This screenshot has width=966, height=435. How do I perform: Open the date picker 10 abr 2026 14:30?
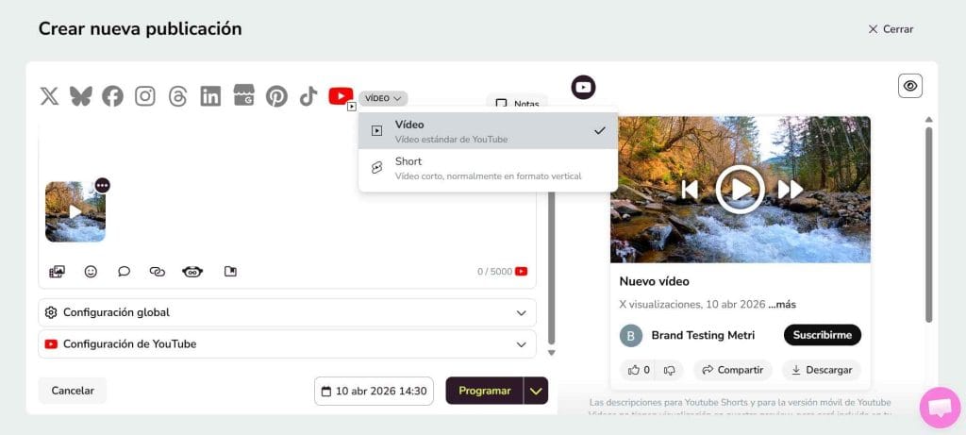pos(374,392)
